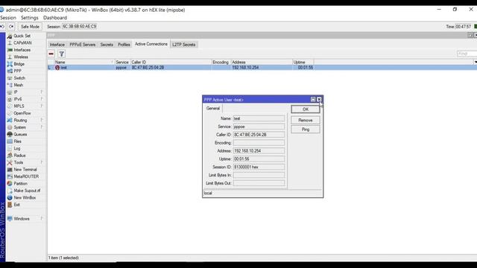
Task: Expand the IPv6 submenu
Action: point(42,99)
